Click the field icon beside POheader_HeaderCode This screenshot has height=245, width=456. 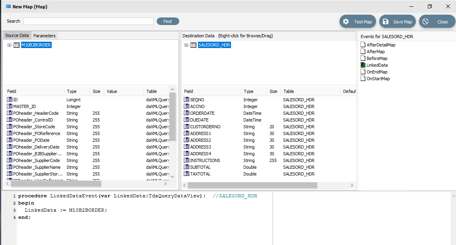tap(10, 113)
